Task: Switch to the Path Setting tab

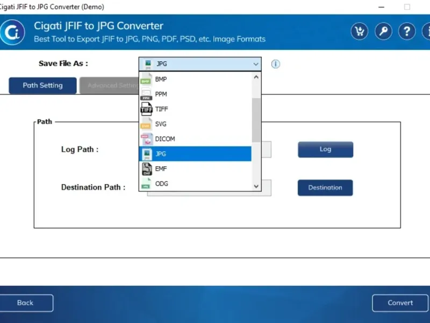Action: (42, 86)
